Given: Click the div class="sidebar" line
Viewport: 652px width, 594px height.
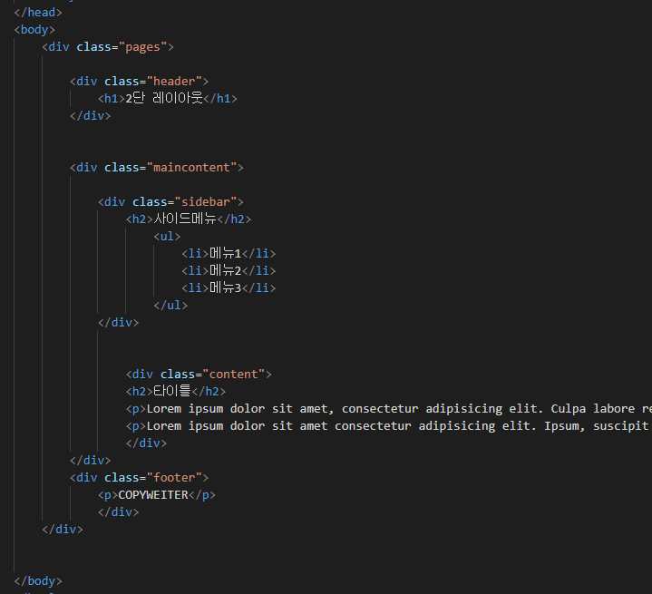Looking at the screenshot, I should tap(170, 202).
